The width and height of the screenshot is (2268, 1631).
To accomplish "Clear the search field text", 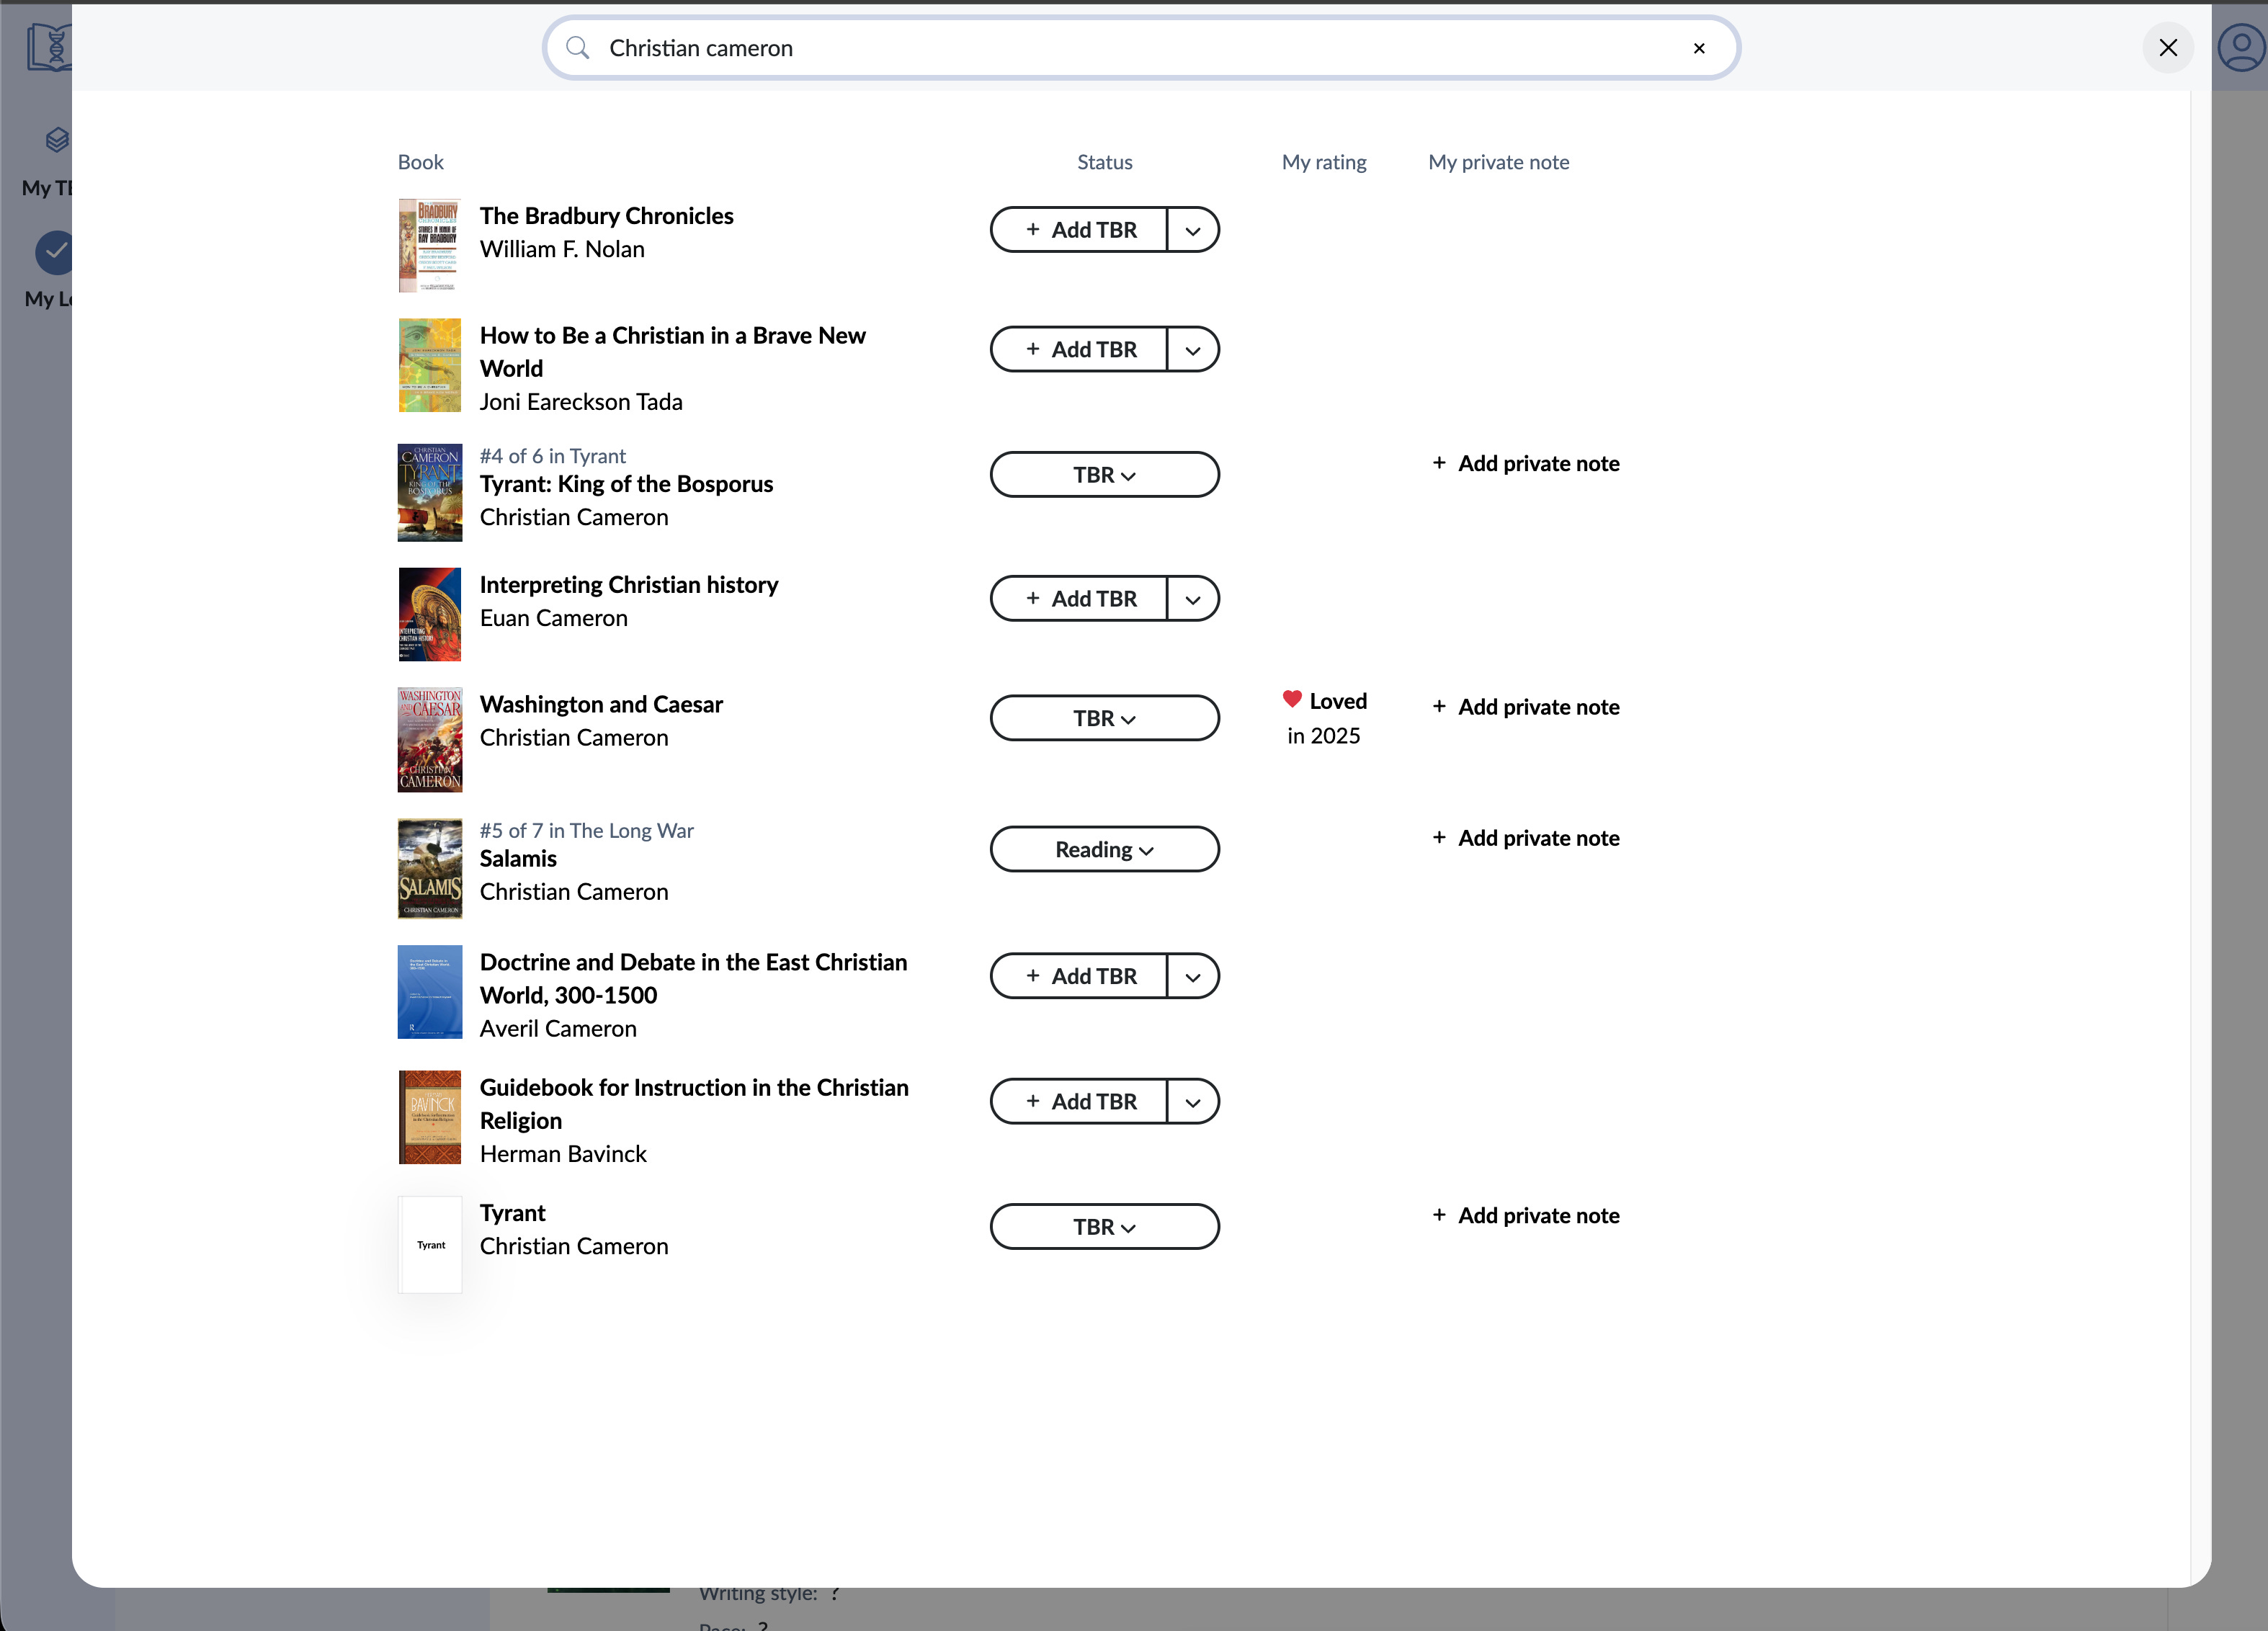I will tap(1698, 48).
